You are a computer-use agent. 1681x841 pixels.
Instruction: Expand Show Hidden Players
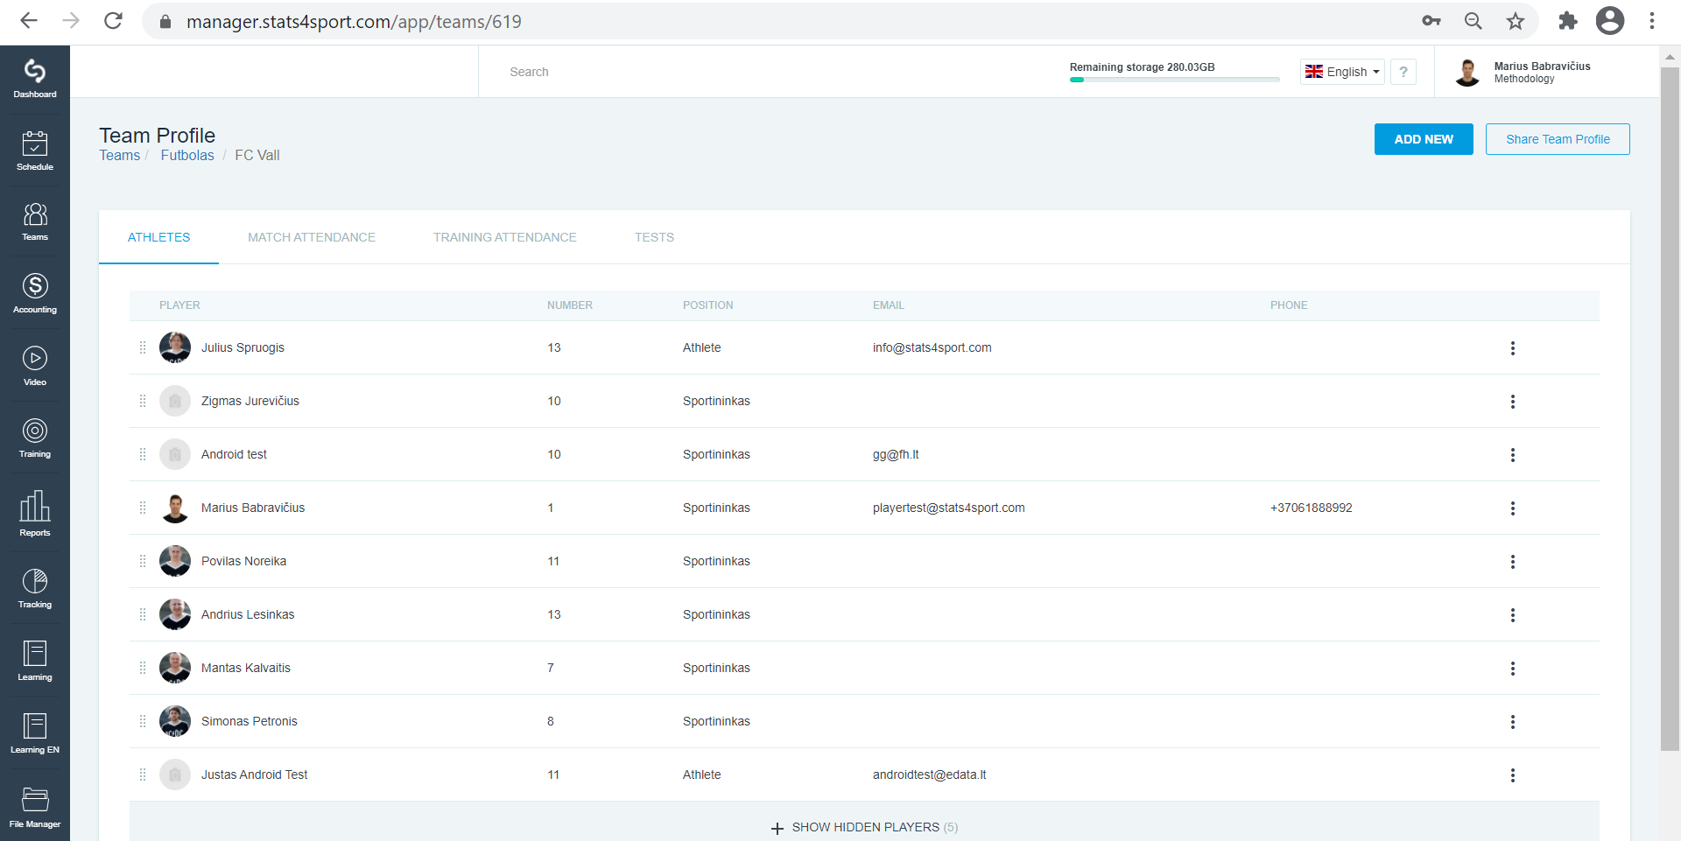865,827
